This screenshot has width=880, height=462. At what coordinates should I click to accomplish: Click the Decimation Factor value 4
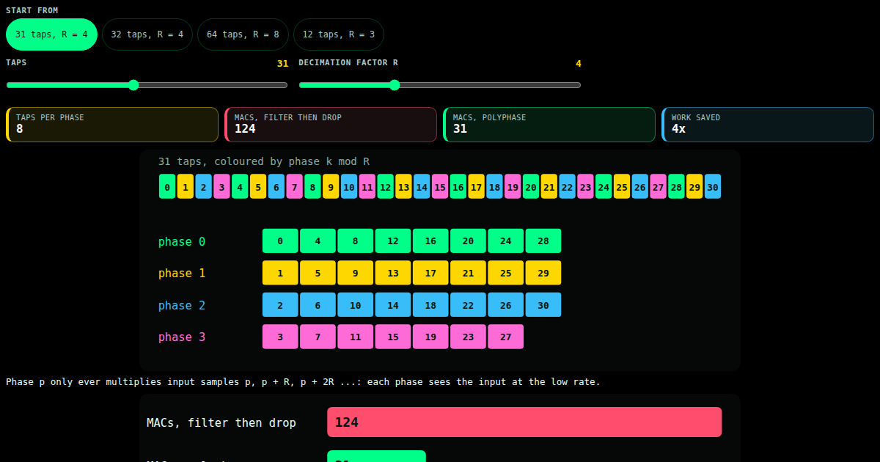(x=579, y=64)
